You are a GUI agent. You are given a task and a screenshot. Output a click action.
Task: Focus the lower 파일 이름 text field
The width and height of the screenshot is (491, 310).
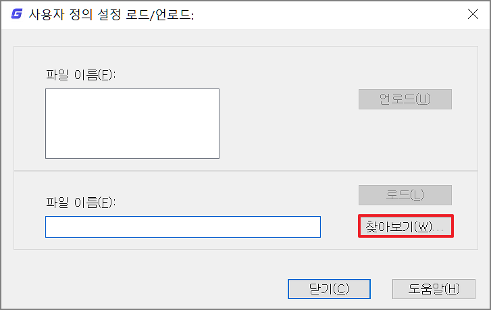(182, 227)
